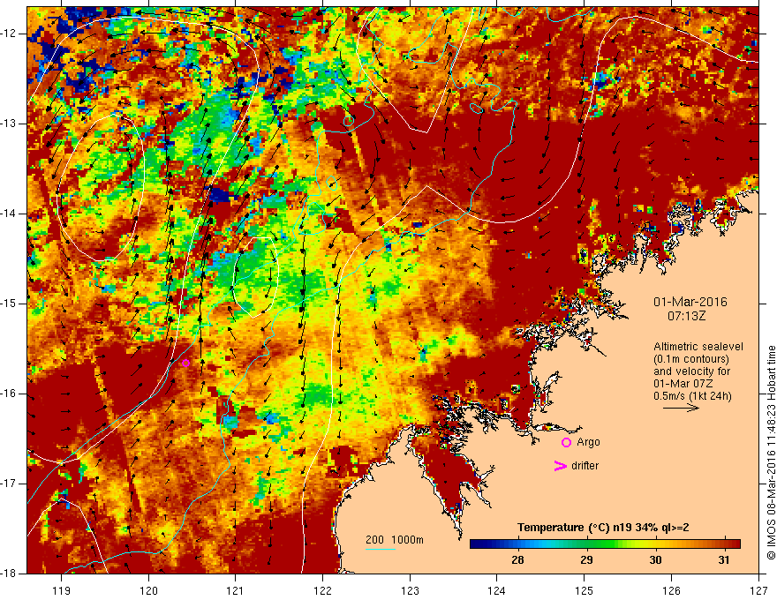Click longitude axis label 123
777x600 pixels.
coord(410,590)
